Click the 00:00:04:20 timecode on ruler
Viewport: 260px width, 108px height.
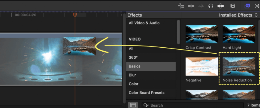25,15
